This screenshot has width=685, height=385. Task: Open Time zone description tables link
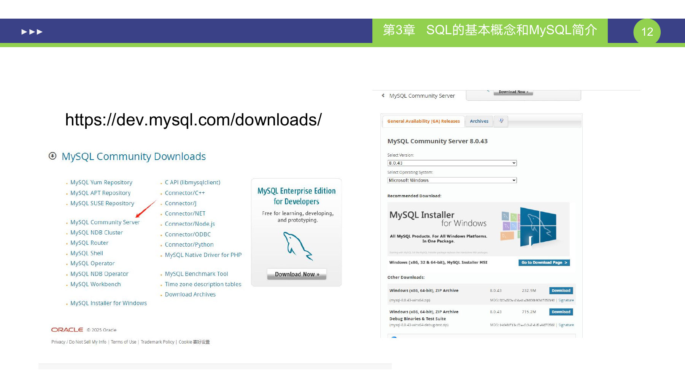203,284
